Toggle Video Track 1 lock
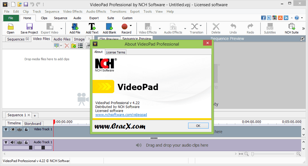Screen dimensions: 308x166 click(x=26, y=129)
